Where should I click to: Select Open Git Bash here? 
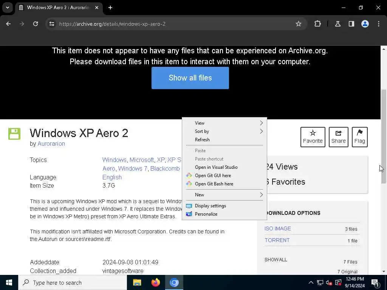click(224, 184)
